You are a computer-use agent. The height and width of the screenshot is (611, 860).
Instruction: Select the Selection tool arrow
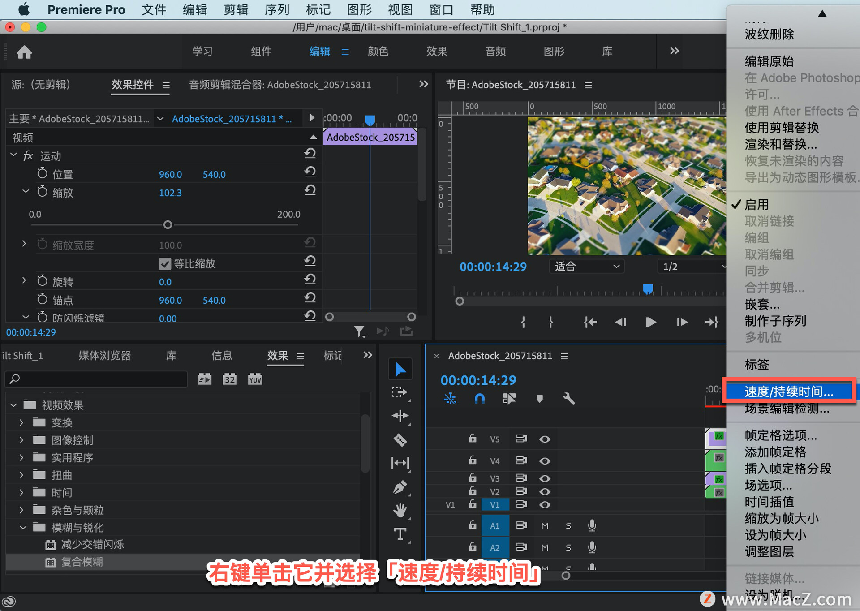400,369
